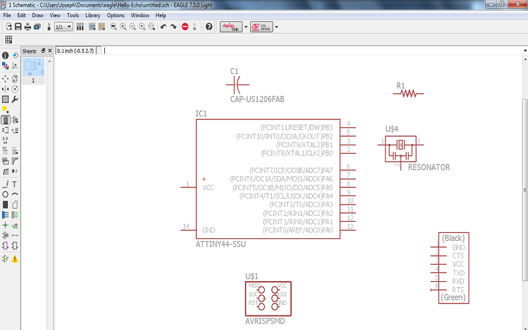Click the Redraw magnifier icon

click(x=142, y=26)
